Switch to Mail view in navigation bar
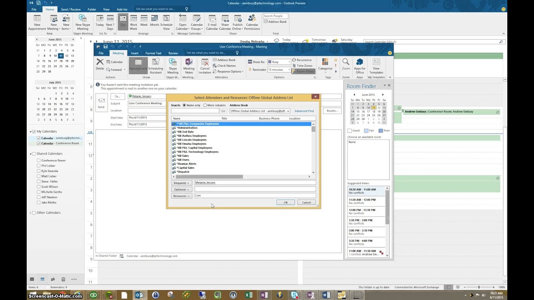Image resolution: width=534 pixels, height=300 pixels. [32, 279]
